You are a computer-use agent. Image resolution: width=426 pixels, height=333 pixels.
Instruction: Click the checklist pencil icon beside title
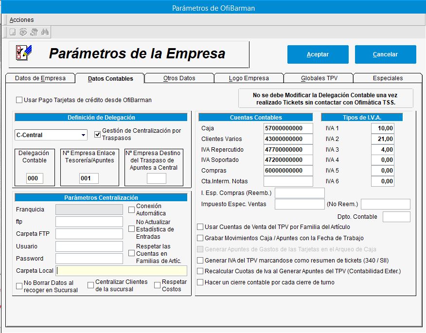(x=24, y=53)
